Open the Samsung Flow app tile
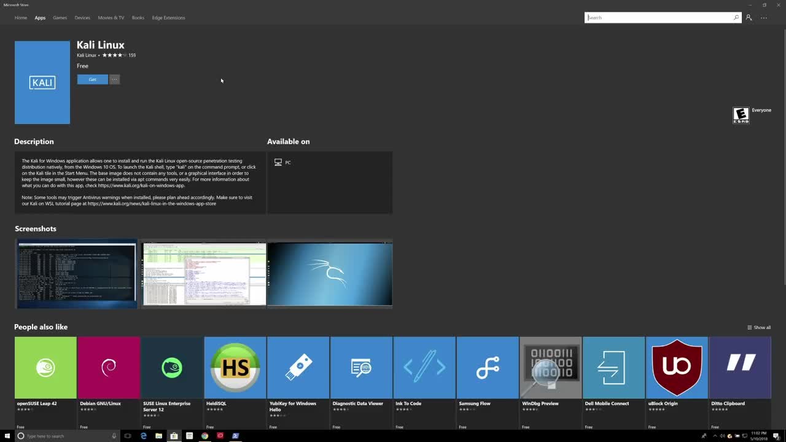Image resolution: width=786 pixels, height=442 pixels. tap(488, 383)
